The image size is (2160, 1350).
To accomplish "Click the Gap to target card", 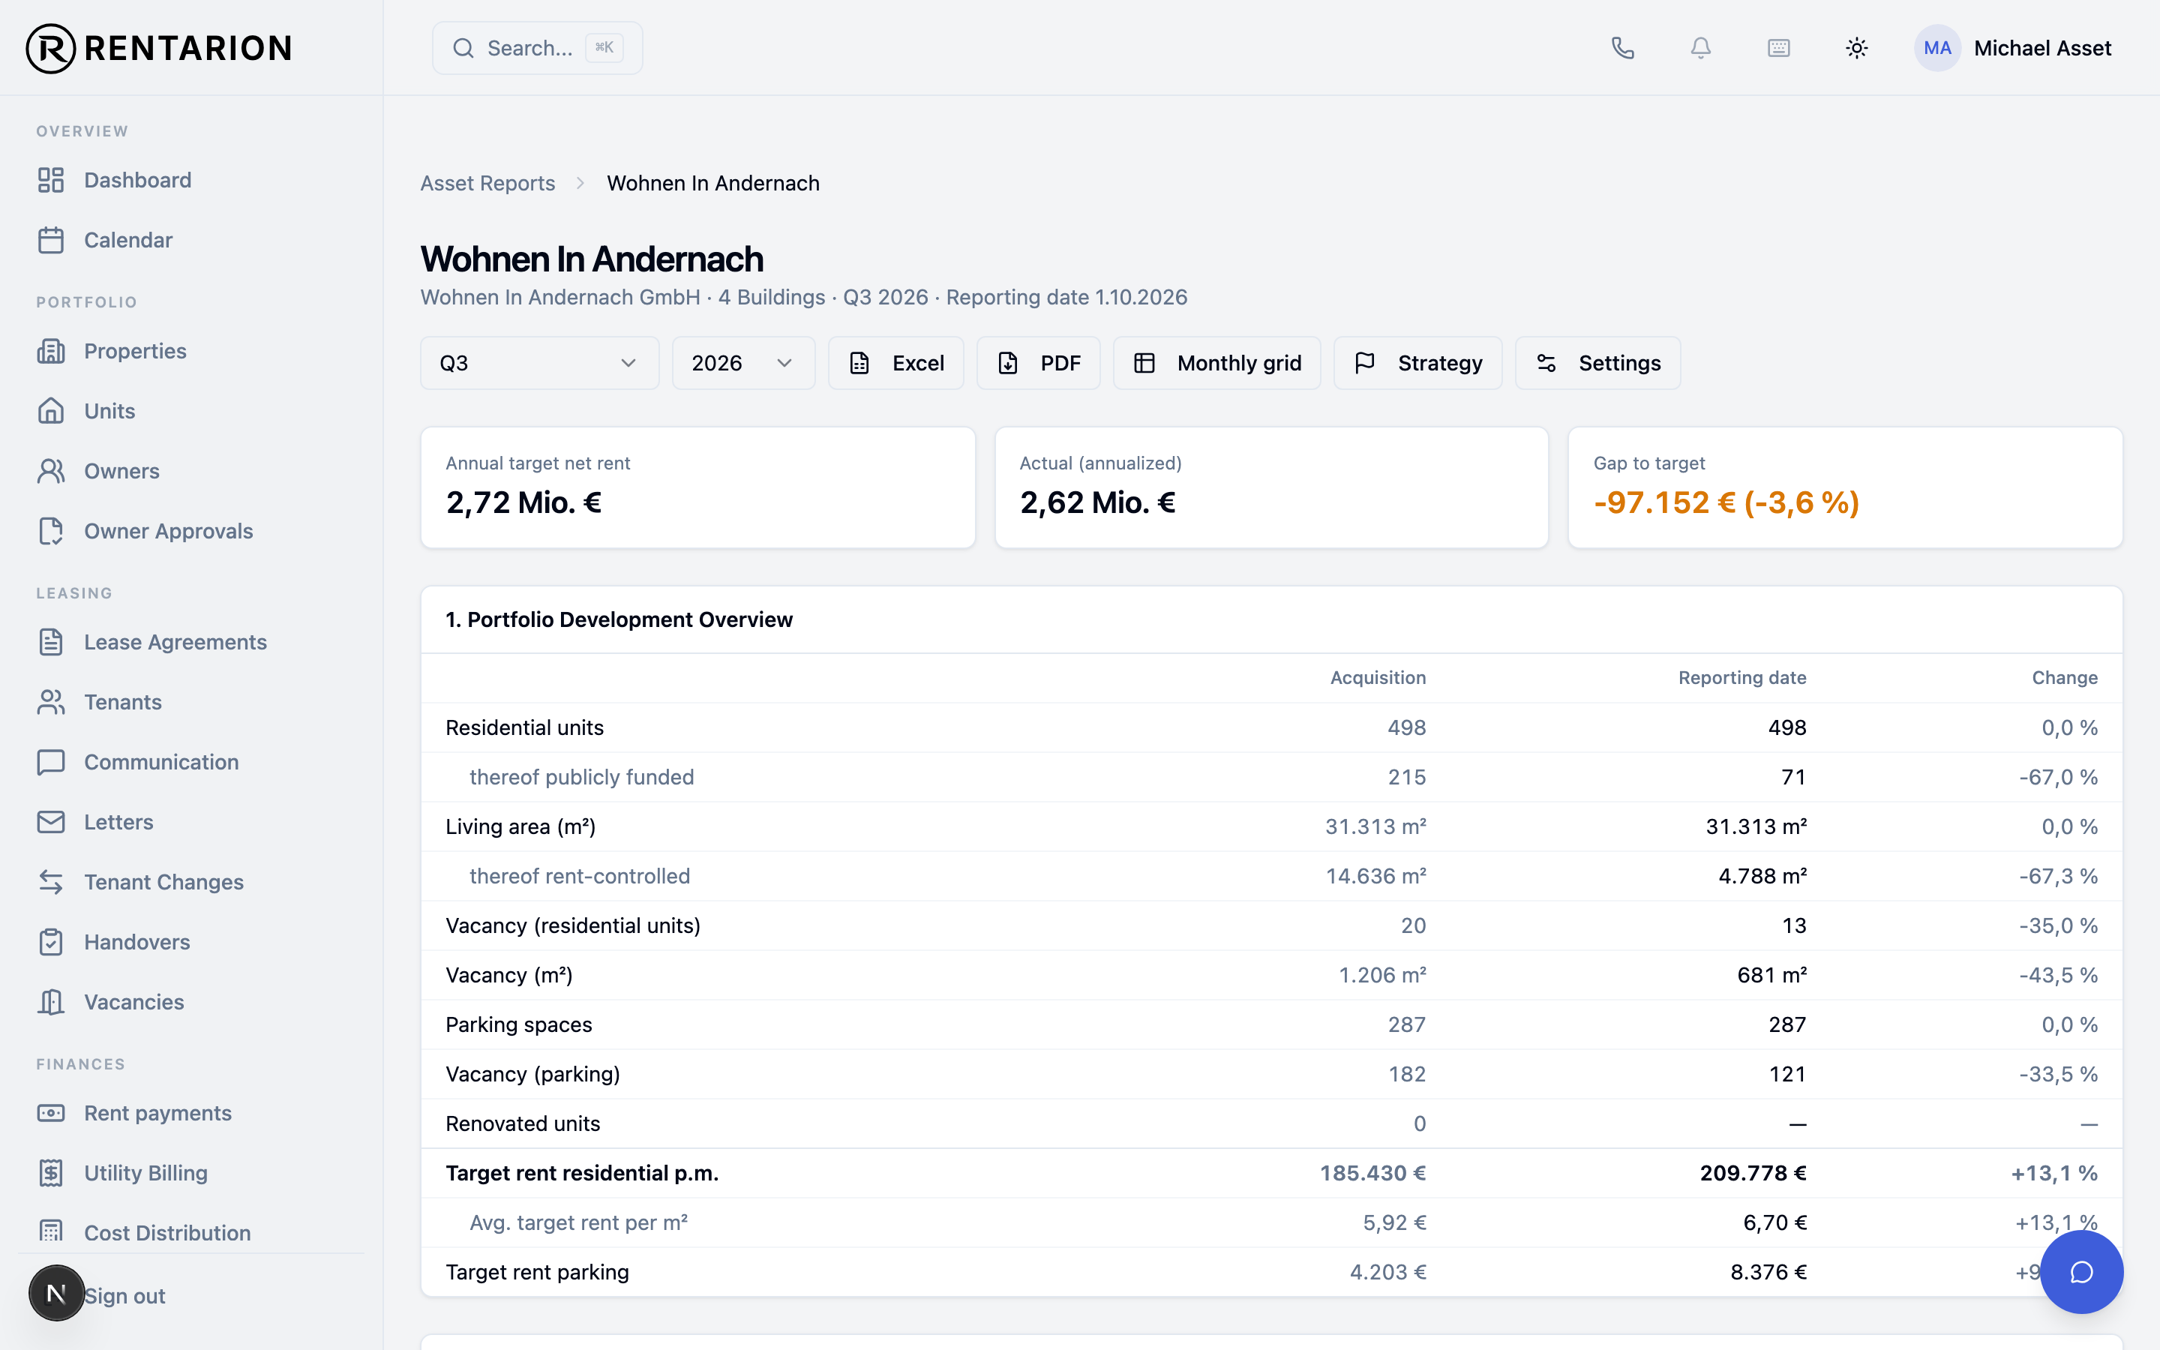I will click(1845, 487).
